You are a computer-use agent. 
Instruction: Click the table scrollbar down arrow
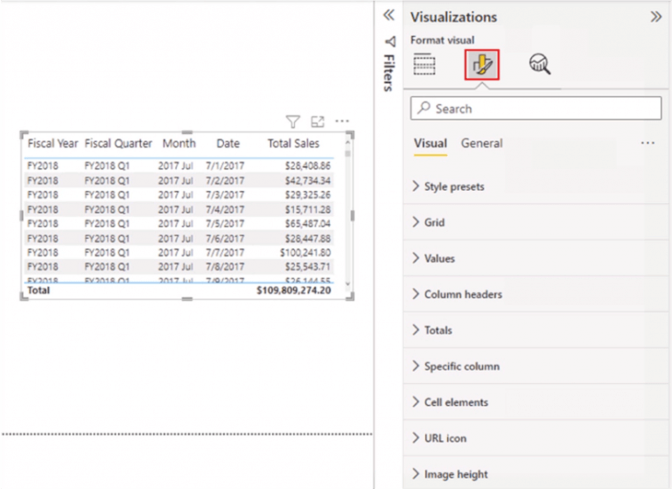(347, 283)
